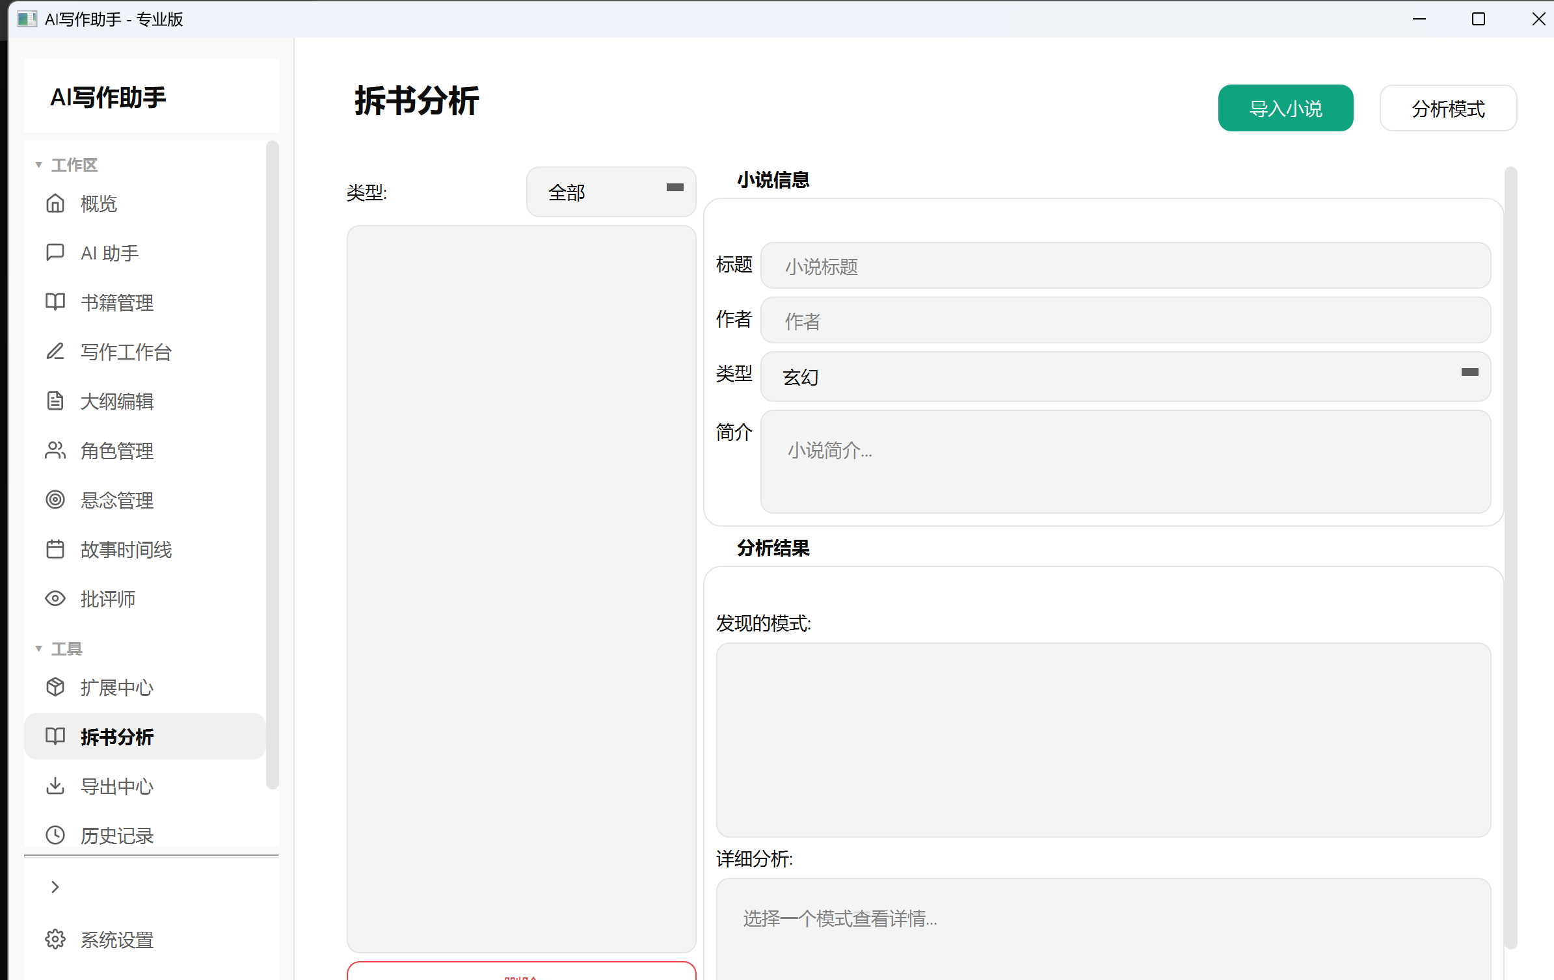Screen dimensions: 1554x980
Task: Select 故事时间线 in the sidebar
Action: coord(144,550)
